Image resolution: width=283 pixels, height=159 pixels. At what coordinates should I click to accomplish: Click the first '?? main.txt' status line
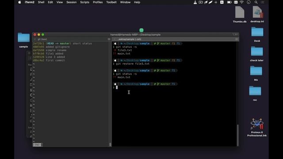tap(122, 54)
